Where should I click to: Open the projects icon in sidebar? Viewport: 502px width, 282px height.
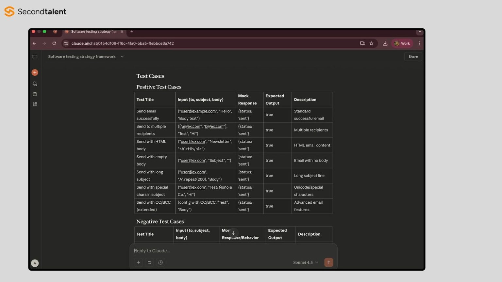(x=35, y=94)
